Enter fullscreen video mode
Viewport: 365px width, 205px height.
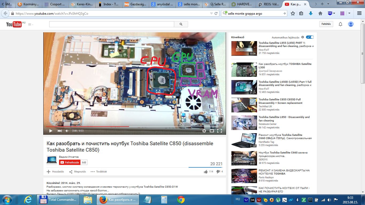pos(219,131)
